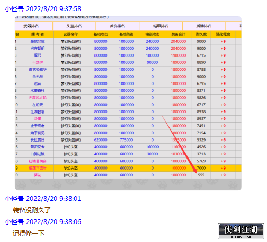Click the 强化程度 column header
267x242 pixels.
coord(223,34)
